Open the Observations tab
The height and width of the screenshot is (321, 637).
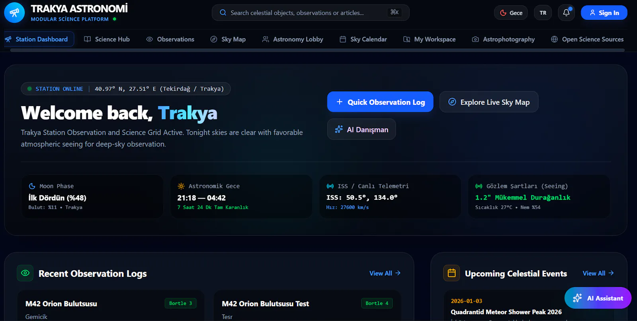click(170, 39)
